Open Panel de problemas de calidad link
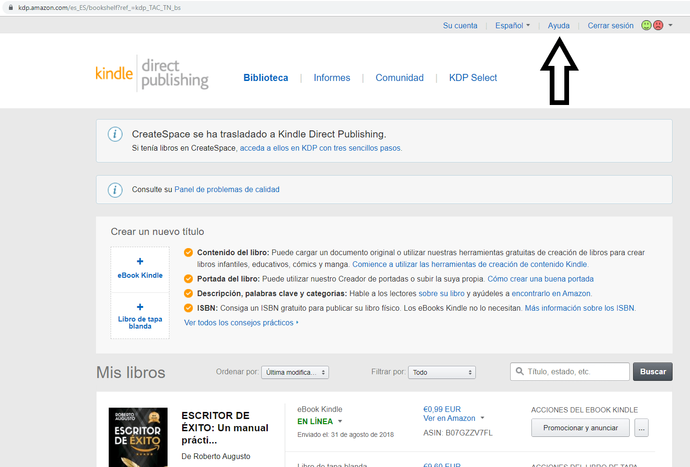The image size is (690, 467). [x=227, y=189]
